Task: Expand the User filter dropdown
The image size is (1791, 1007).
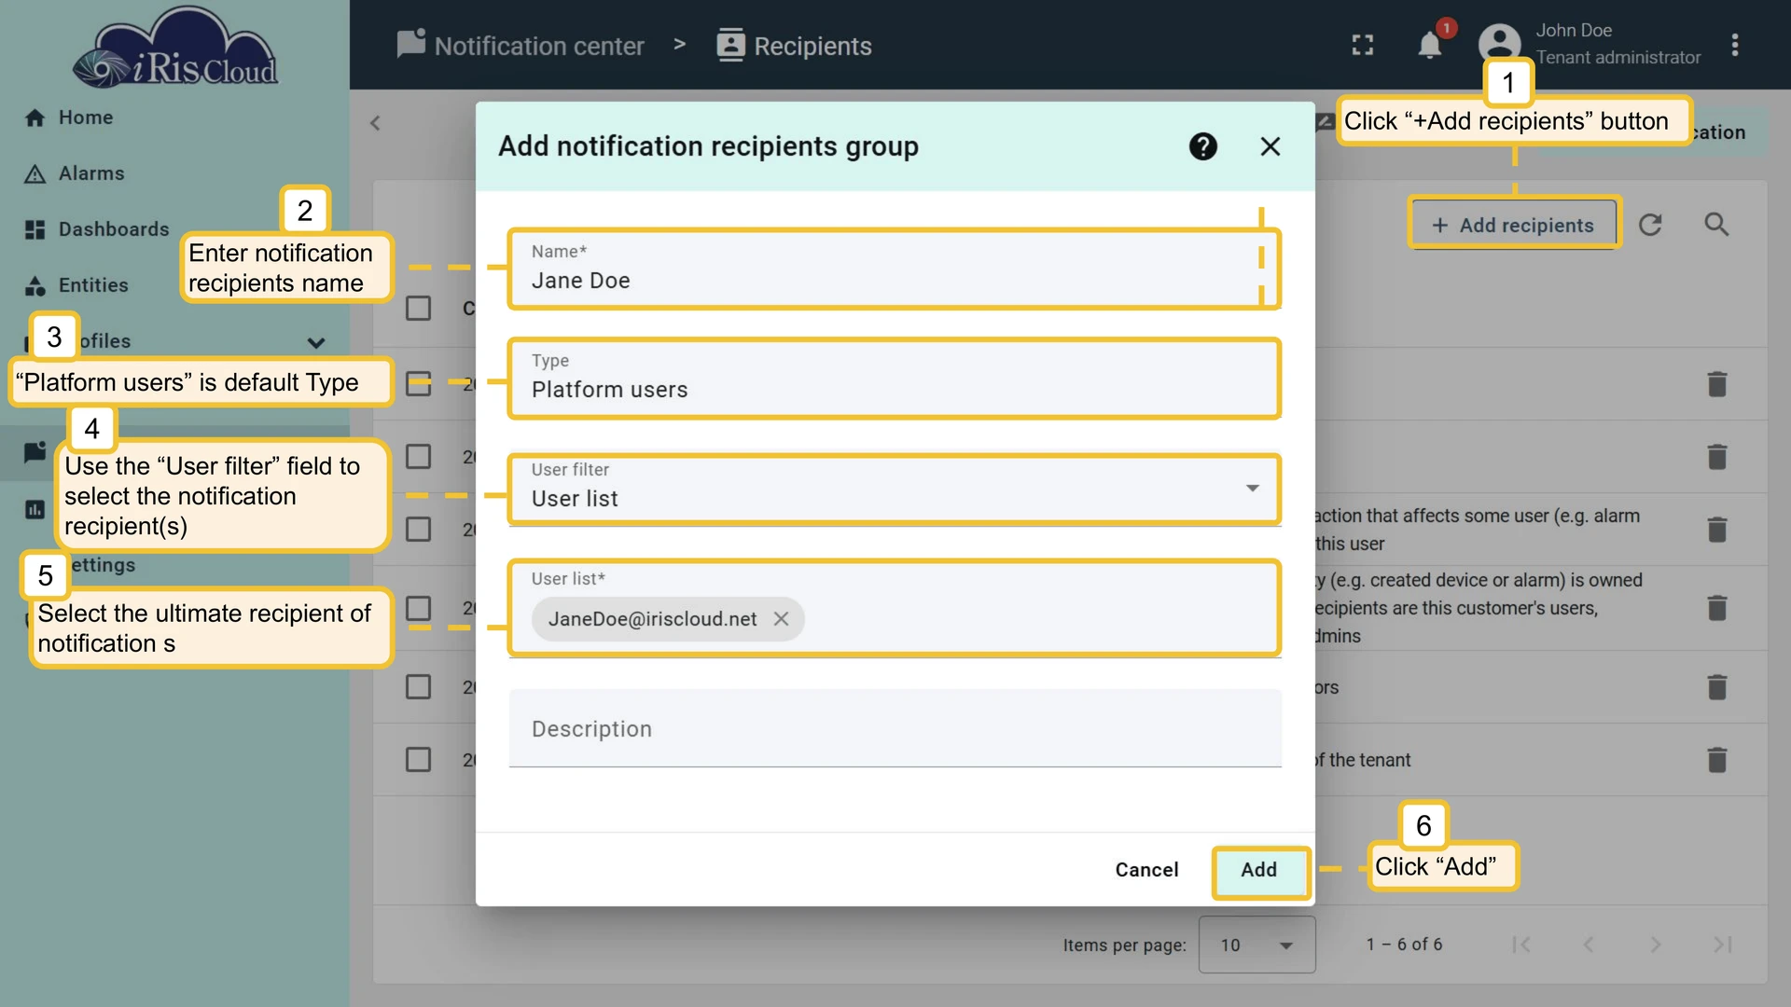Action: click(895, 490)
